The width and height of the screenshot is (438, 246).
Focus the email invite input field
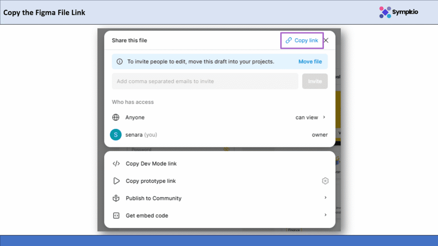click(205, 81)
